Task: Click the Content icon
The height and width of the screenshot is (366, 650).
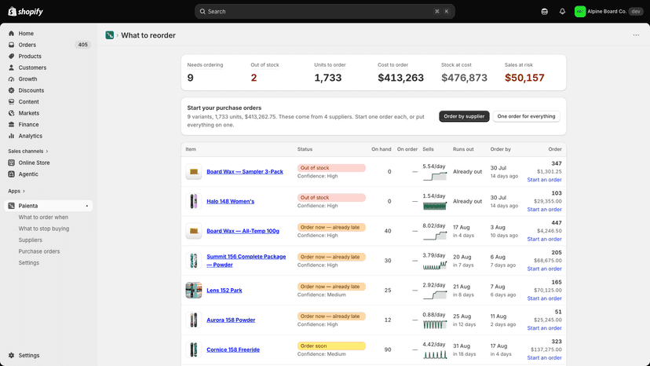Action: point(11,101)
